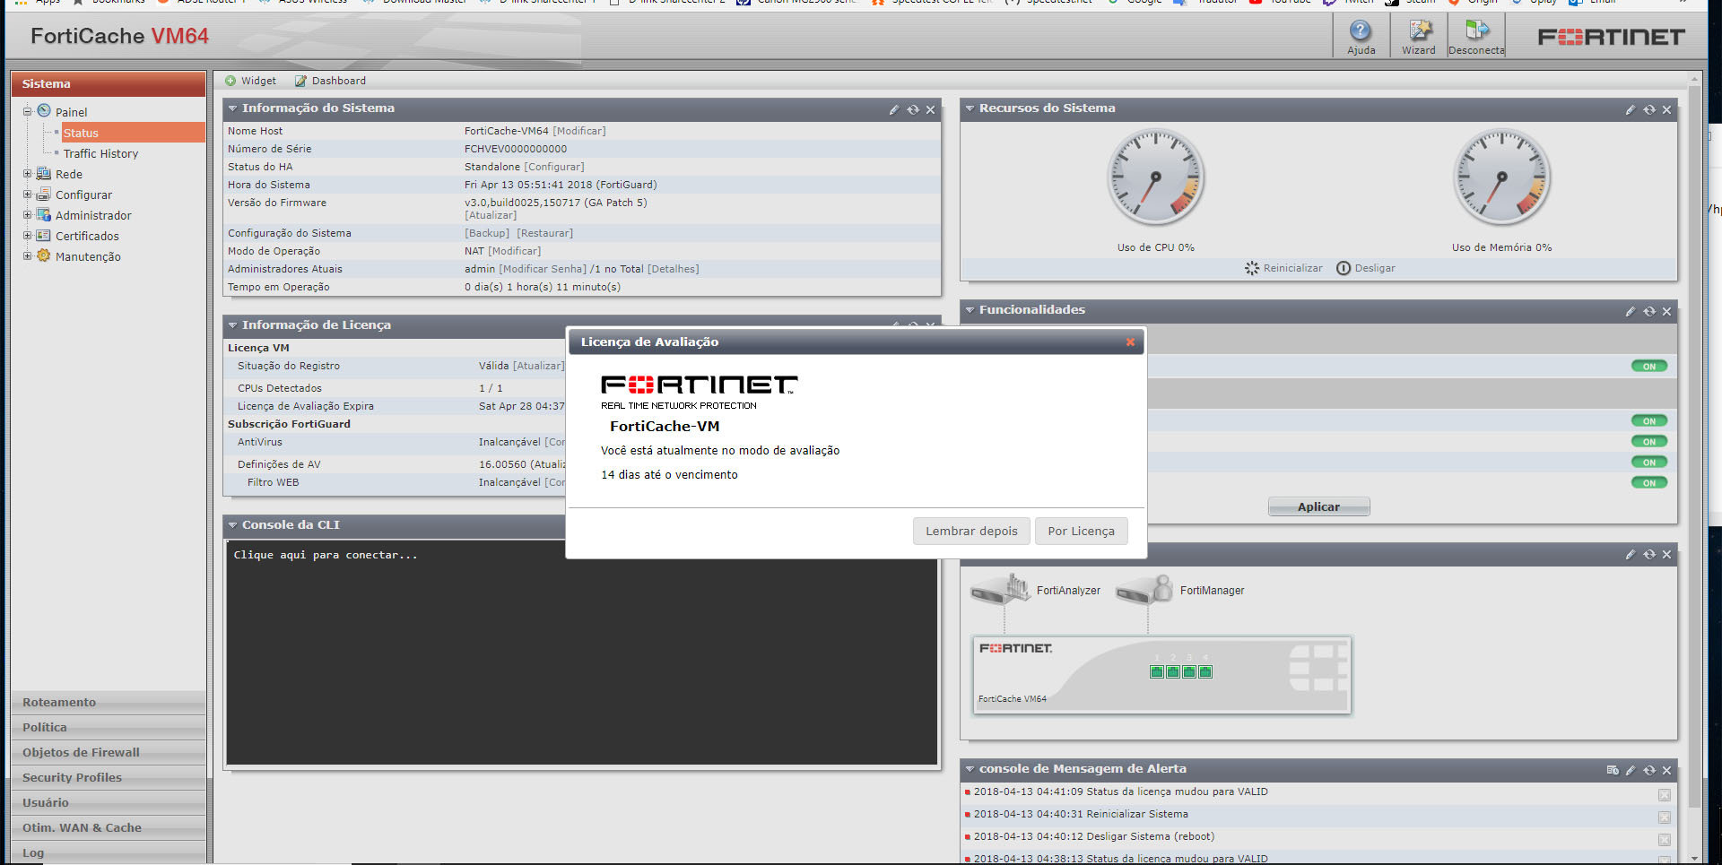Open the Objetos de Firewall section
Screen dimensions: 1722x865
(x=109, y=752)
